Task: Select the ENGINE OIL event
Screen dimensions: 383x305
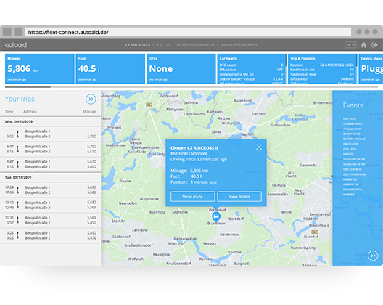Action: click(x=350, y=179)
